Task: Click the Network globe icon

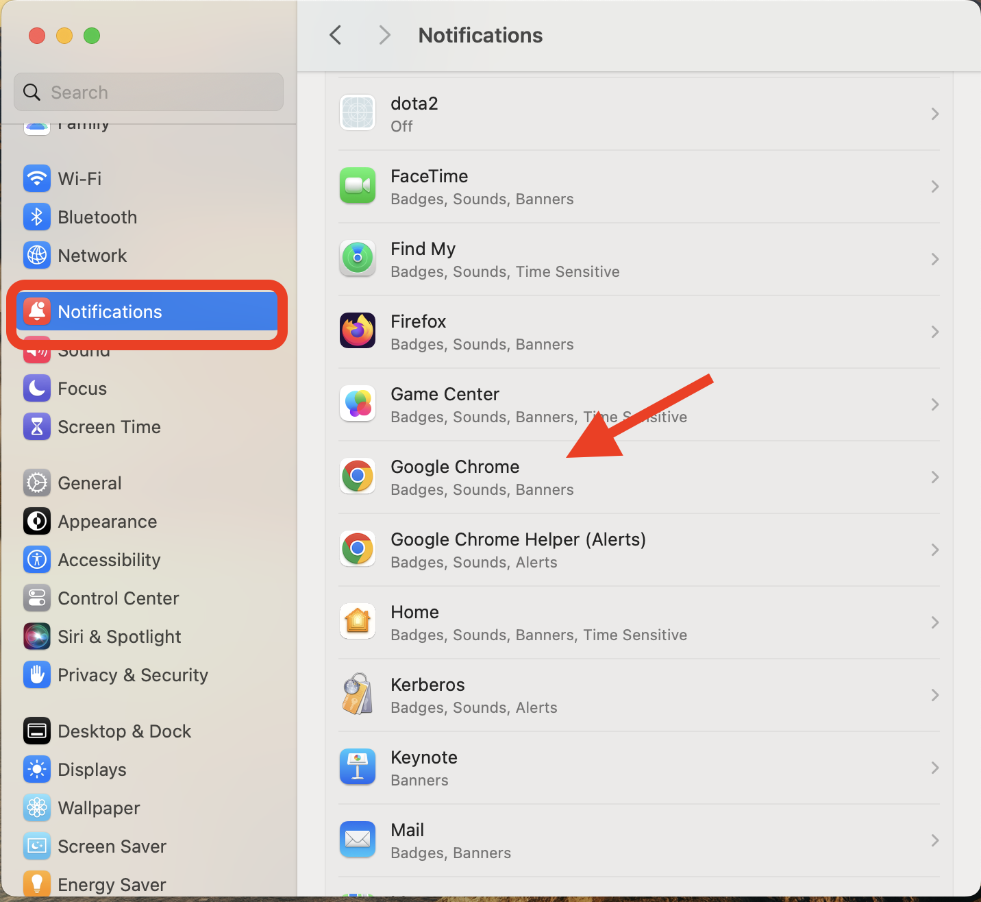Action: [37, 255]
